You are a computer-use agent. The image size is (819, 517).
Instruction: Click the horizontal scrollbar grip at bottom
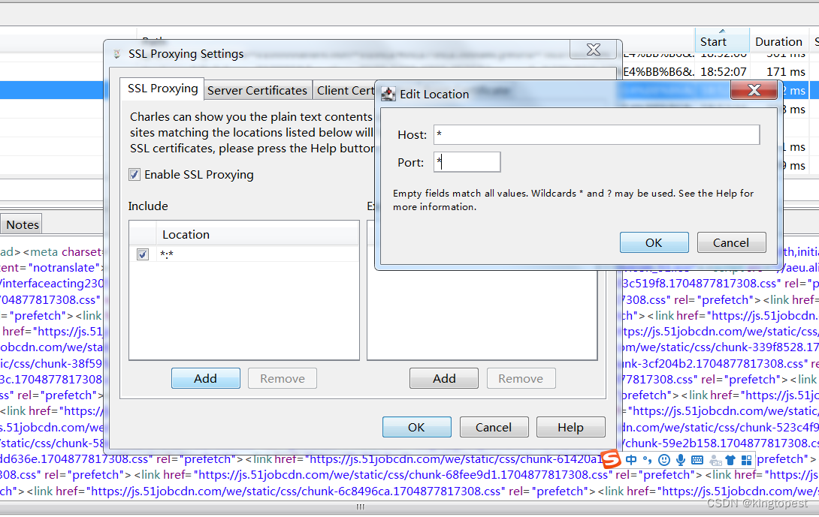[361, 506]
